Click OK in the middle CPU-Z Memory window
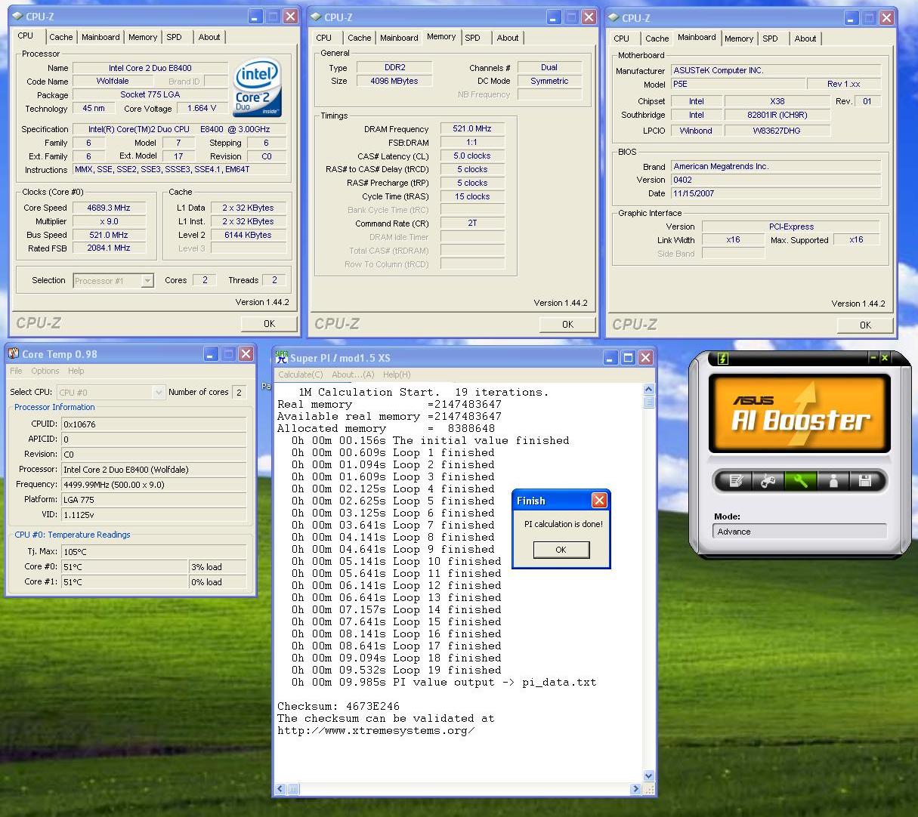Screen dimensions: 918x817 tap(567, 324)
